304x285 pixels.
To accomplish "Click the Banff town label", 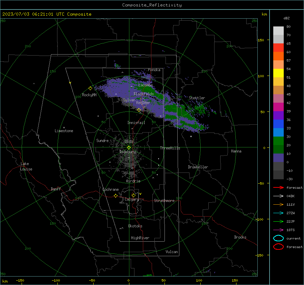I will (56, 189).
